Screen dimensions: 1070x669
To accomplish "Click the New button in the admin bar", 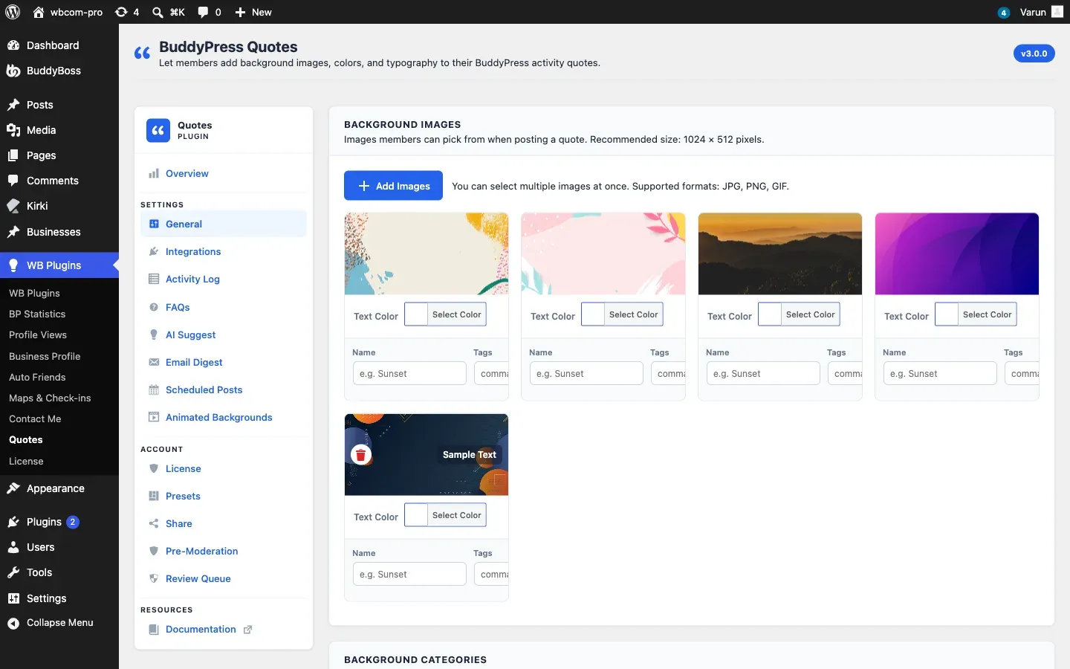I will pyautogui.click(x=253, y=12).
